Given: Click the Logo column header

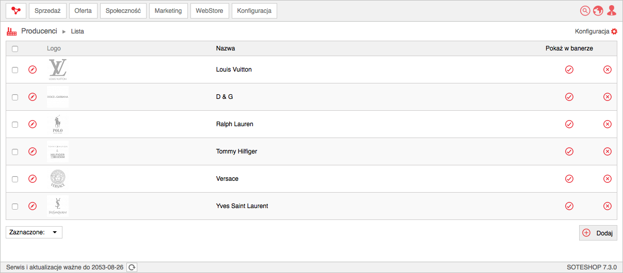Looking at the screenshot, I should click(x=54, y=48).
